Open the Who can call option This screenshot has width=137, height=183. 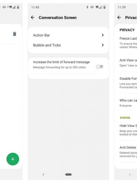pyautogui.click(x=128, y=103)
